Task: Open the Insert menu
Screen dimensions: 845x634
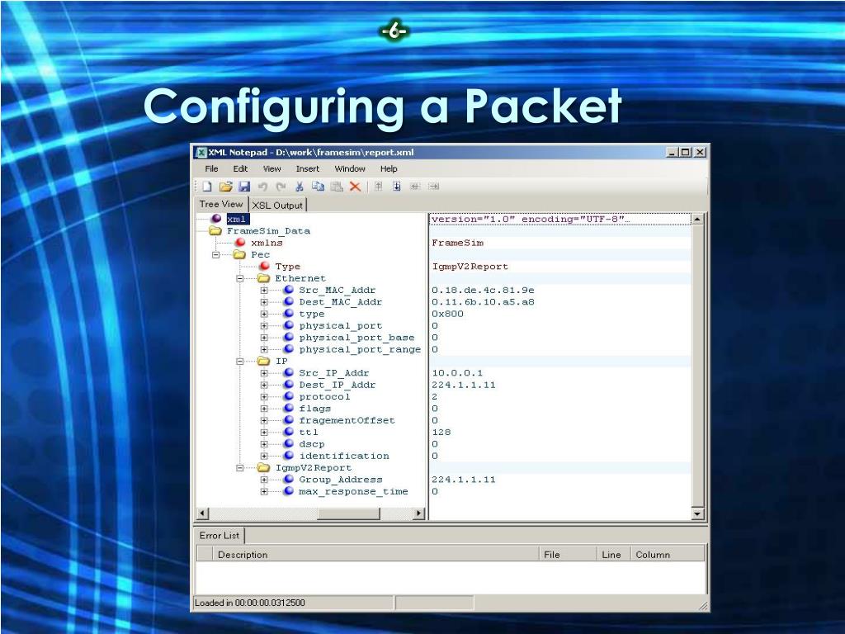Action: (307, 168)
